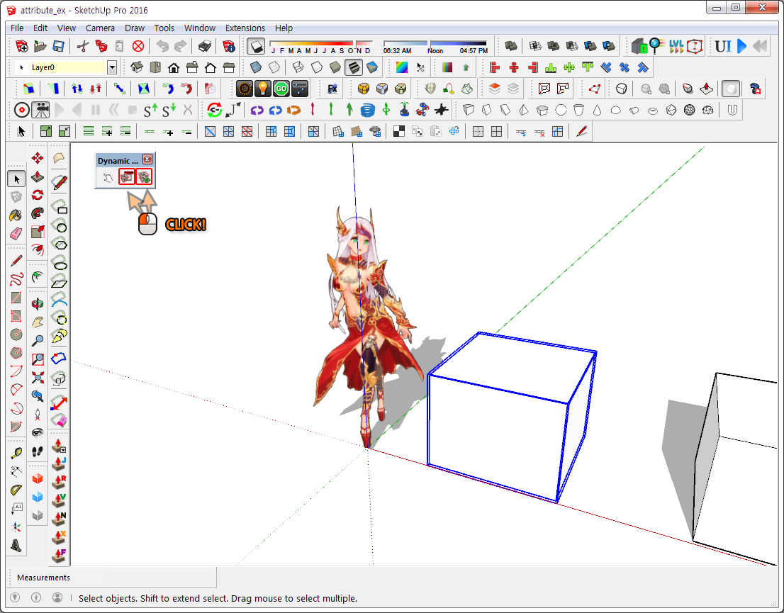Select the Scale tool

click(38, 232)
